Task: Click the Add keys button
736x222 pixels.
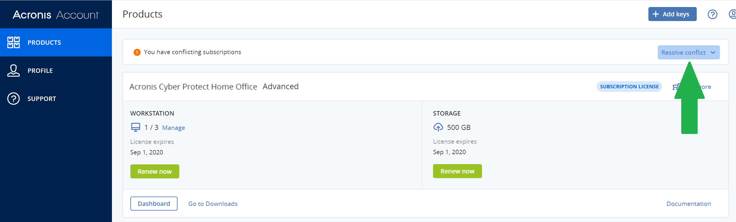Action: 672,14
